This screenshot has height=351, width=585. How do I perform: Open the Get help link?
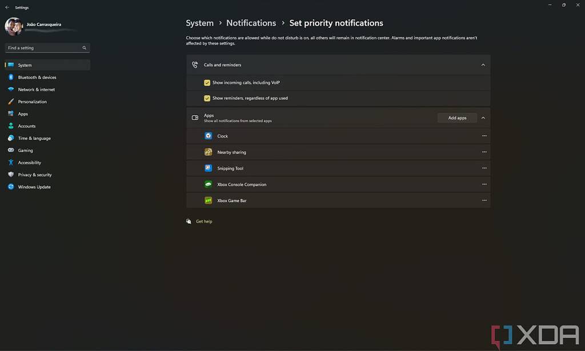coord(204,221)
